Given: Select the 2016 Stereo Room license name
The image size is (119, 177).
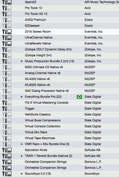Looking at the screenshot, I should point(38,32).
